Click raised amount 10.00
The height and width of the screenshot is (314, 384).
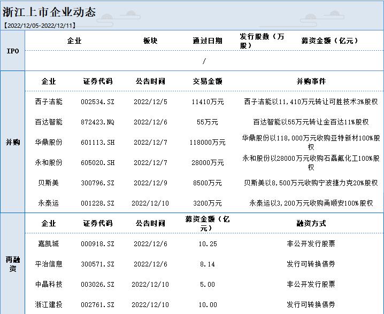(x=208, y=305)
